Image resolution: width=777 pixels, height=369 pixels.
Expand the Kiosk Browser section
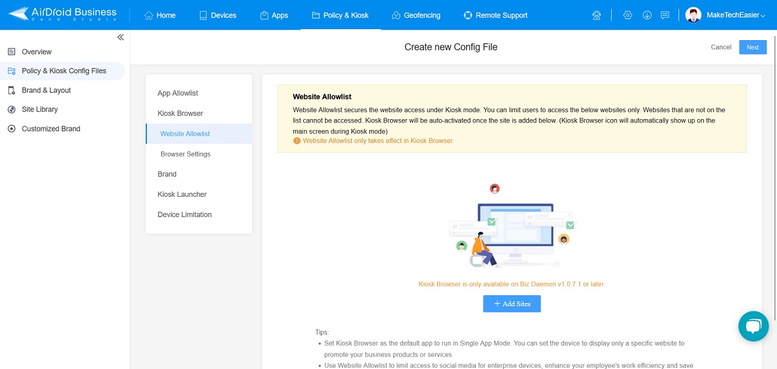pos(181,113)
